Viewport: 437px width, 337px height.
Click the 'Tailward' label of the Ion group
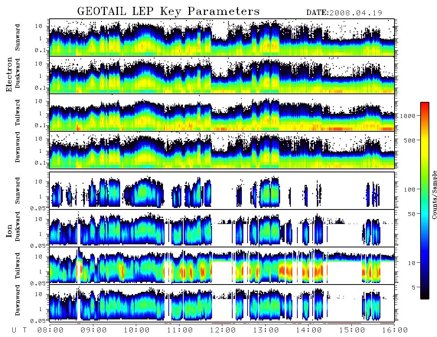(x=18, y=266)
